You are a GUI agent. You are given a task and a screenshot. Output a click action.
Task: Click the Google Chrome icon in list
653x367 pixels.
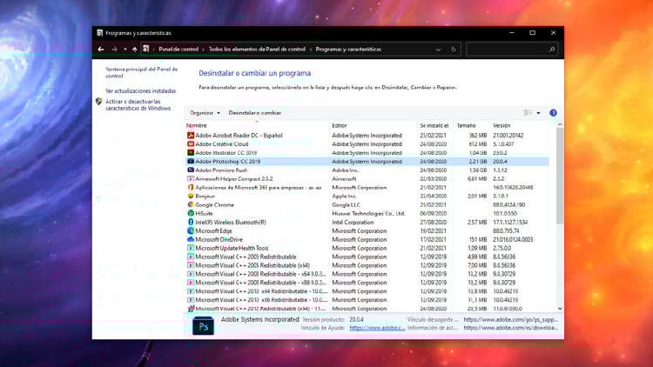(191, 204)
